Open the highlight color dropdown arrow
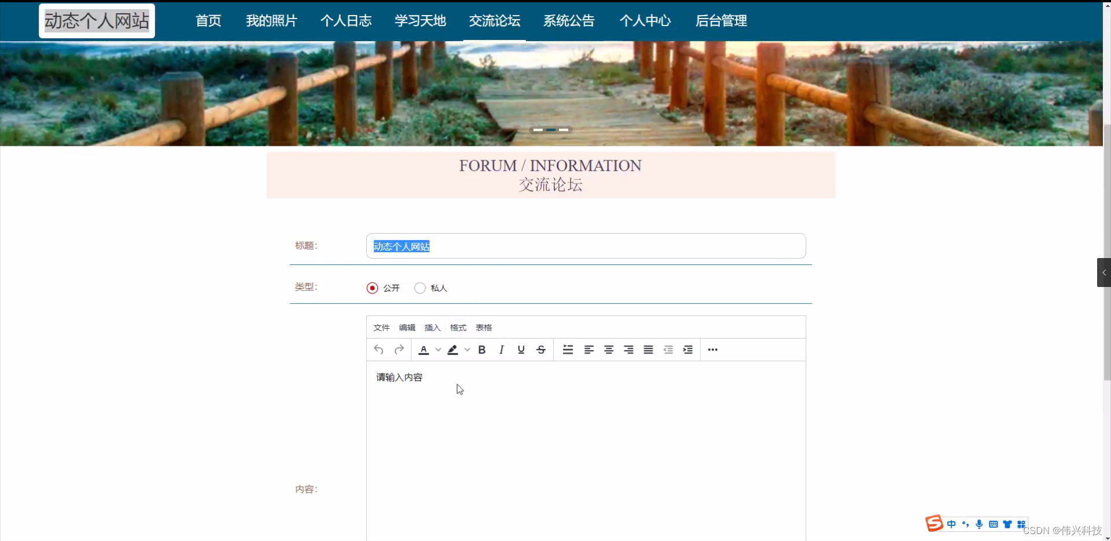The height and width of the screenshot is (541, 1111). pyautogui.click(x=468, y=349)
